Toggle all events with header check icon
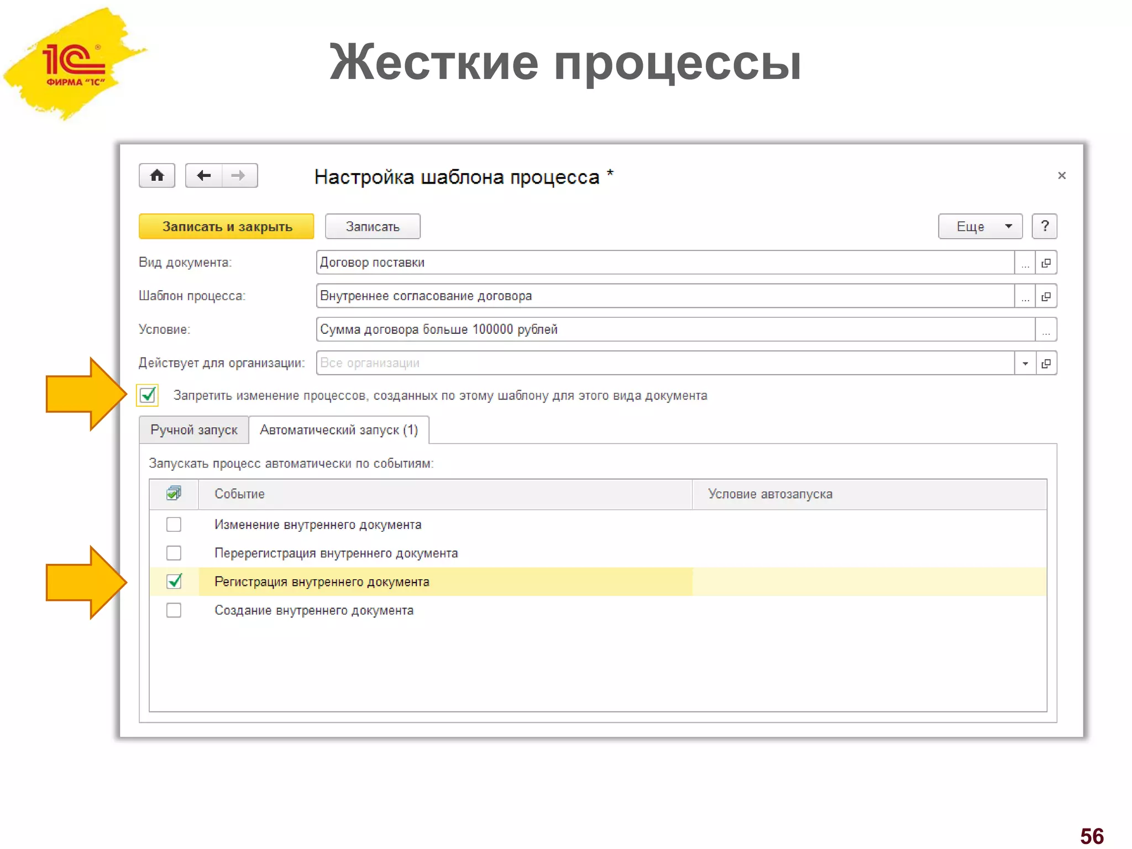 tap(174, 494)
